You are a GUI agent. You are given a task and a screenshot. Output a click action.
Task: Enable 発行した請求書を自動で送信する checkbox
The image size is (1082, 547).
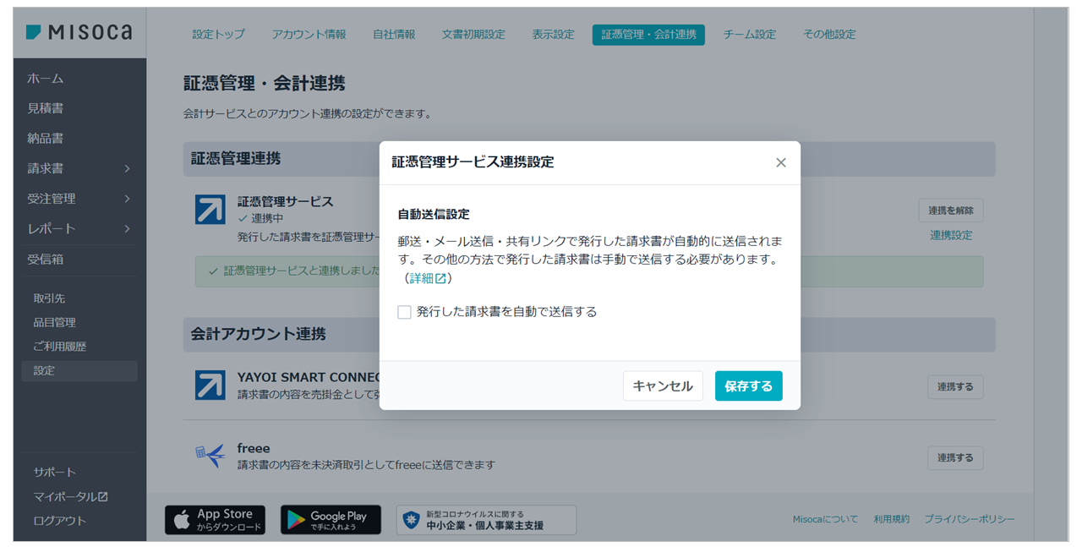(x=405, y=312)
